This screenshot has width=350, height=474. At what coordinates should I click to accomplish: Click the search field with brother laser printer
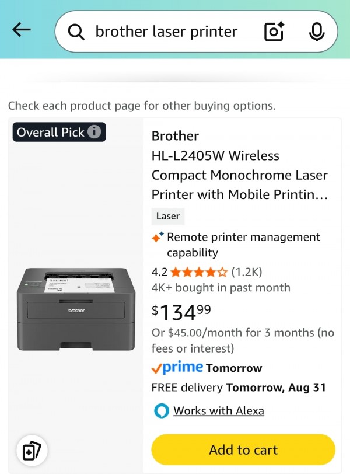pos(196,32)
